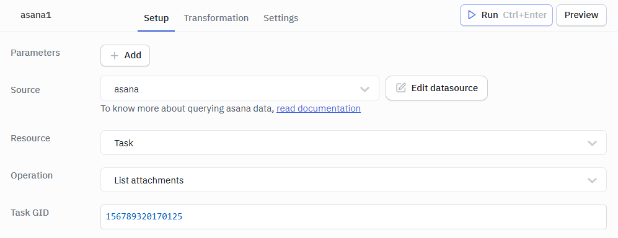618x238 pixels.
Task: Open the Operation dropdown showing List attachments
Action: [353, 180]
